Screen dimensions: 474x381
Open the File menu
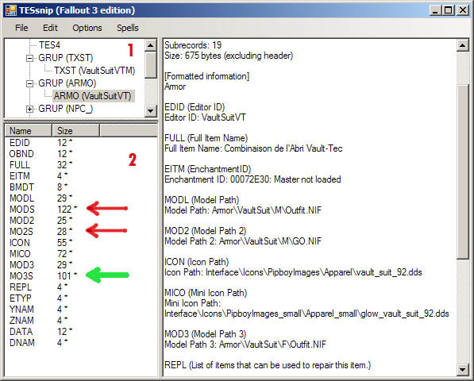(21, 28)
